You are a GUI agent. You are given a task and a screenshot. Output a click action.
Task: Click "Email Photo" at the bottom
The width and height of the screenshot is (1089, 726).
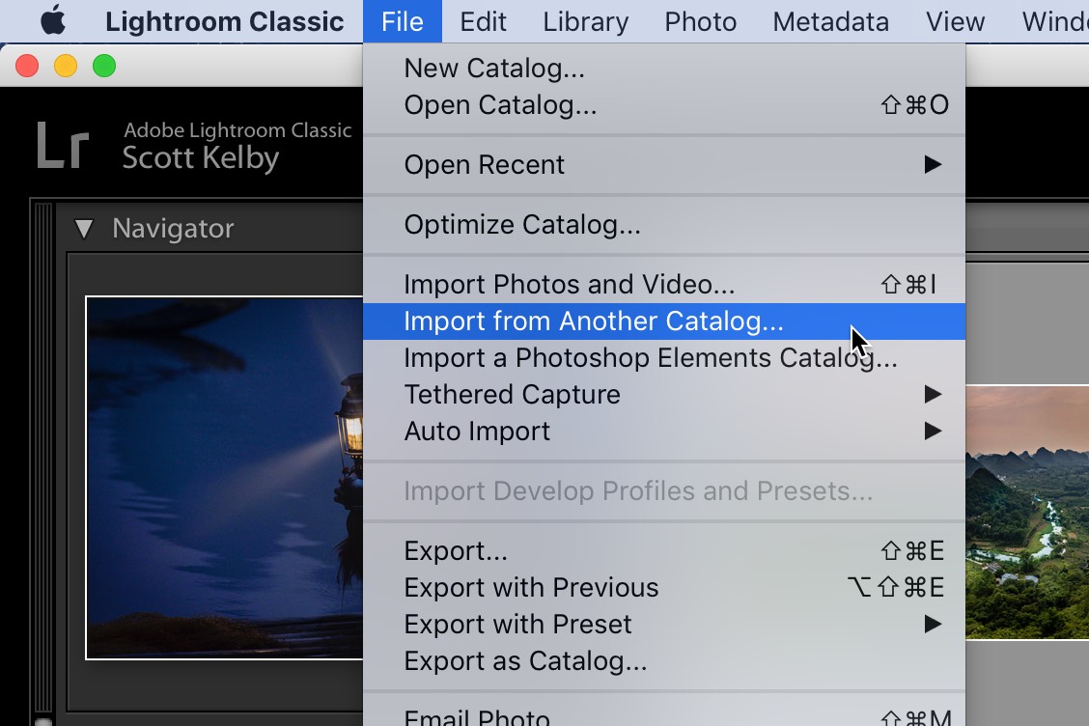[477, 716]
